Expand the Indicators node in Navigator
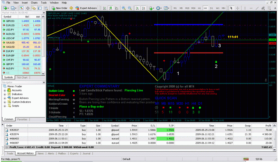The height and width of the screenshot is (162, 278). click(5, 94)
